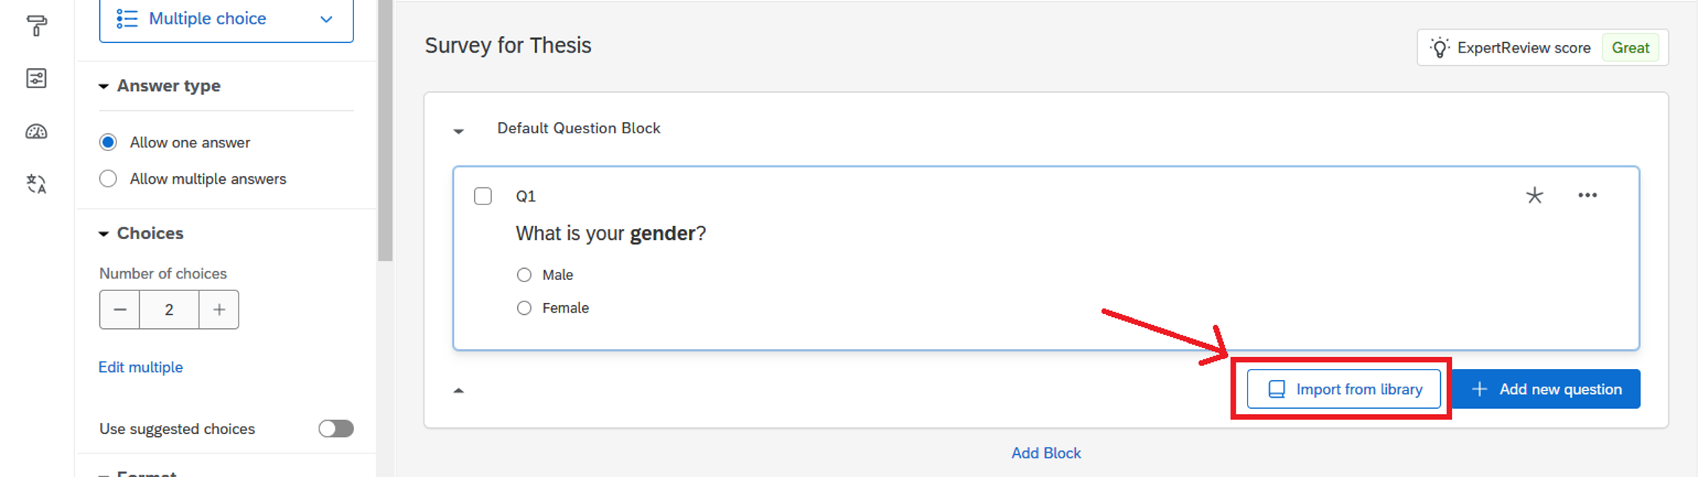Viewport: 1698px width, 477px height.
Task: Open the Survey options sliders icon
Action: (36, 79)
